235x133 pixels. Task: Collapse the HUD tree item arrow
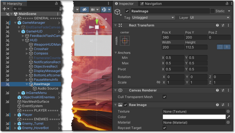tap(23, 40)
